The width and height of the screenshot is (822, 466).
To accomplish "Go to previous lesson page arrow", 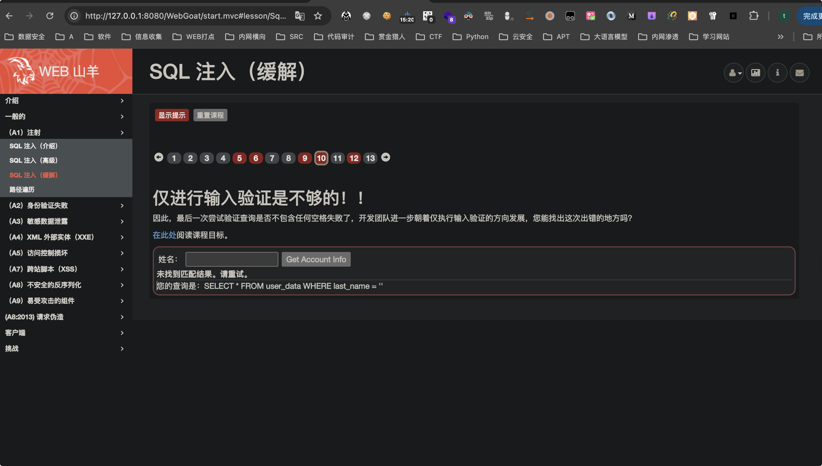I will pyautogui.click(x=158, y=158).
